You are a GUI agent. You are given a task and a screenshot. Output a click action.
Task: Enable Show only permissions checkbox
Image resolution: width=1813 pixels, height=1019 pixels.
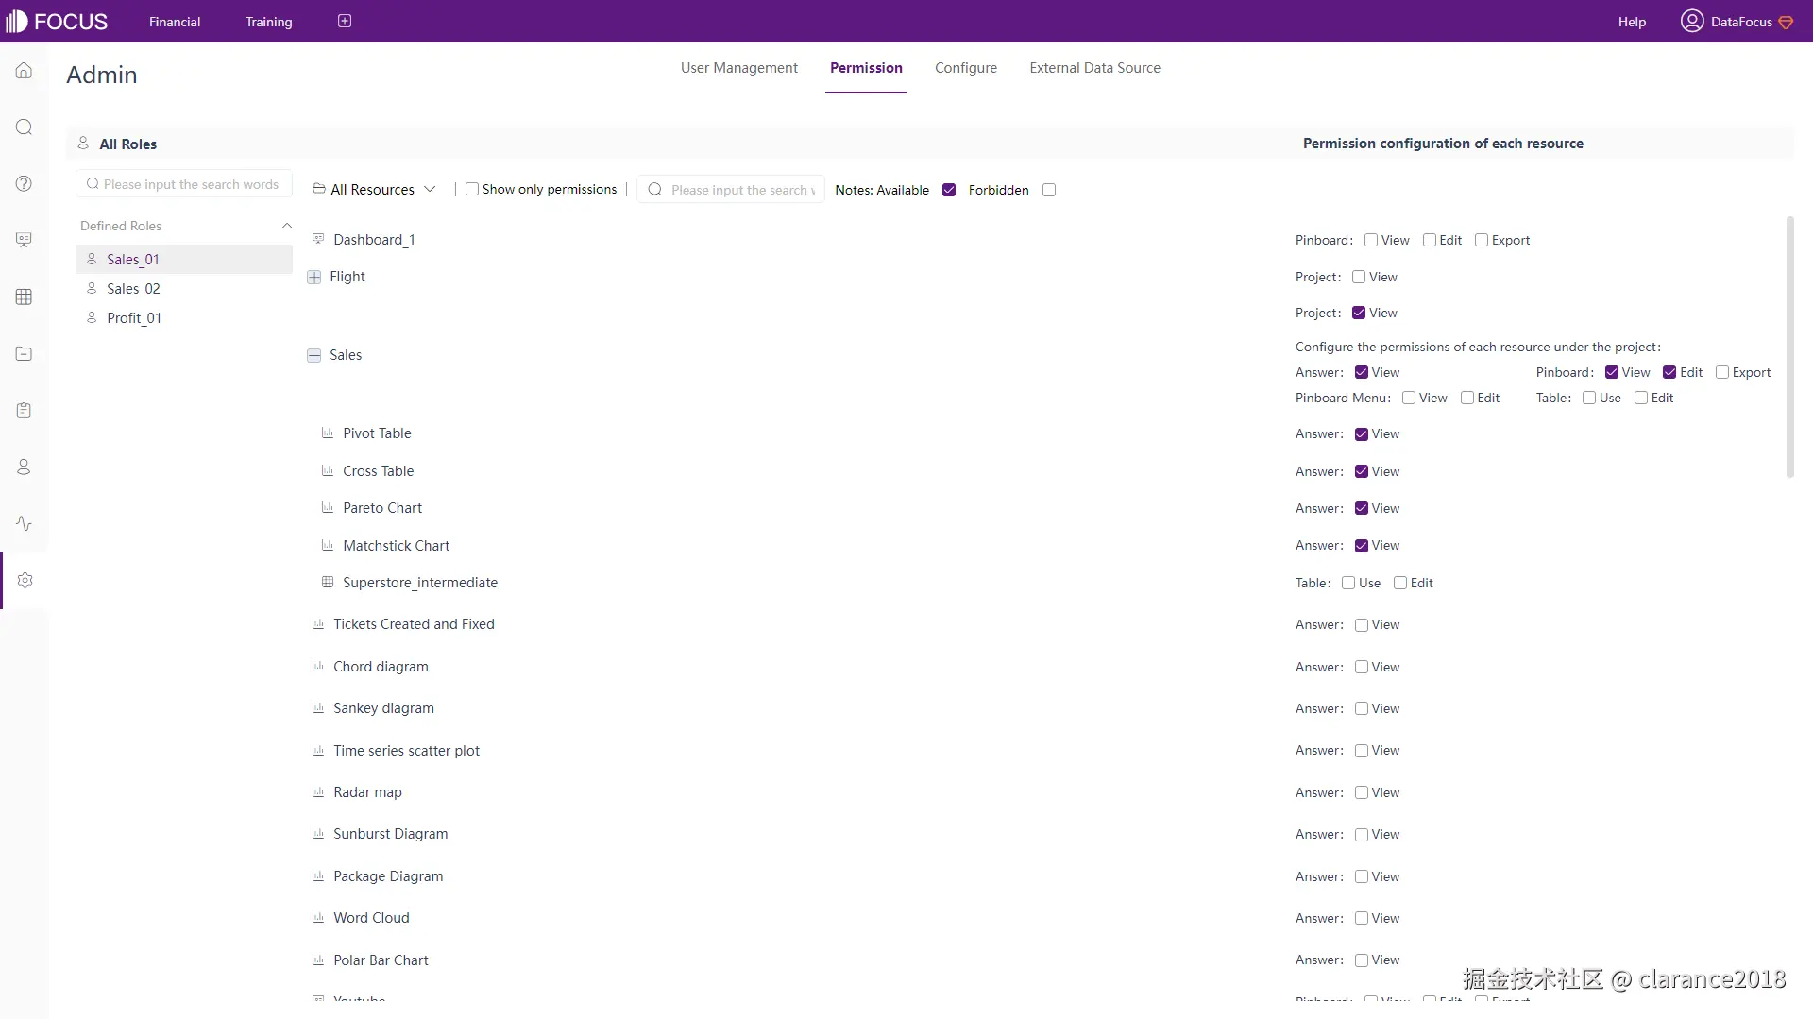pos(472,189)
